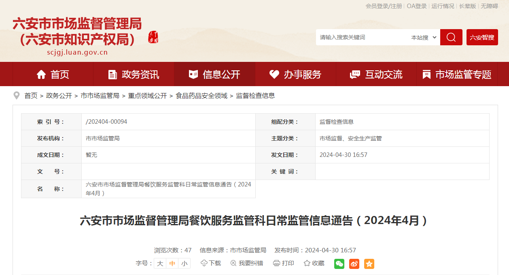Share the article via Weibo icon
Viewport: 509px width, 275px height.
354,264
